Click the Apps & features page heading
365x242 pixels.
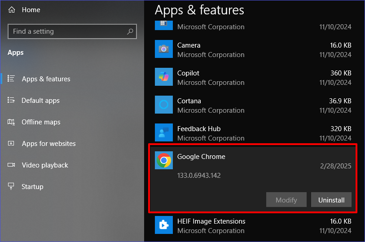pyautogui.click(x=199, y=10)
